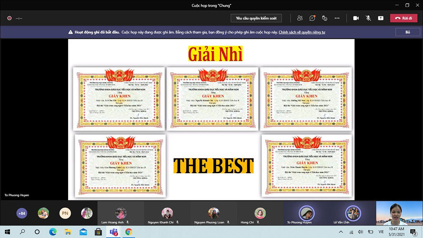Click Yêu cầu quyền kiểm soát button
This screenshot has height=238, width=423.
point(256,18)
